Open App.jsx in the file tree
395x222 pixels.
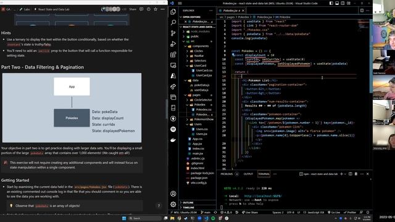tap(197, 144)
